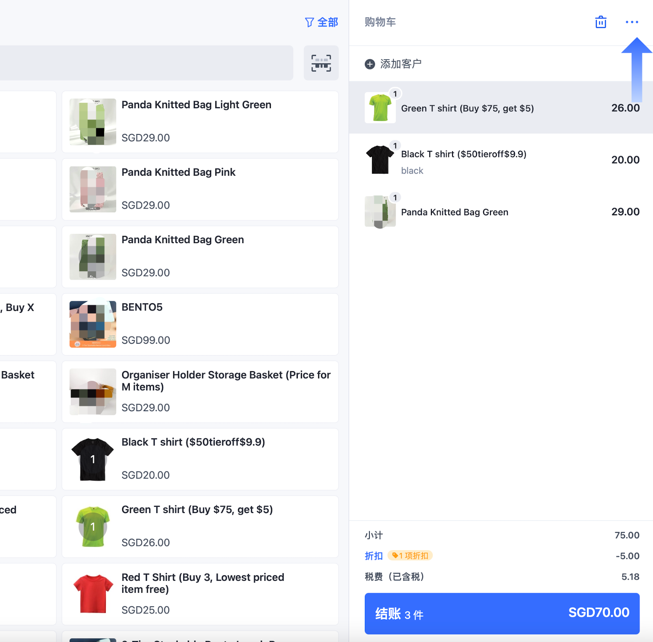Image resolution: width=653 pixels, height=642 pixels.
Task: Click the 结账 checkout button
Action: pyautogui.click(x=502, y=613)
